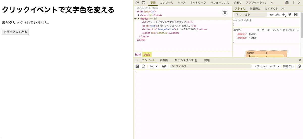The height and width of the screenshot is (139, 303).
Task: Open the ソース tab
Action: point(182,3)
